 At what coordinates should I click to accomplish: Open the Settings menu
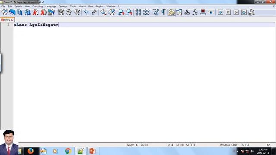(x=63, y=6)
